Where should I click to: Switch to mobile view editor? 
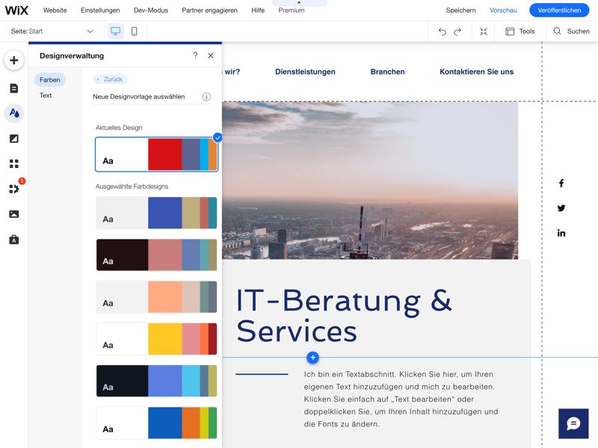coord(135,31)
